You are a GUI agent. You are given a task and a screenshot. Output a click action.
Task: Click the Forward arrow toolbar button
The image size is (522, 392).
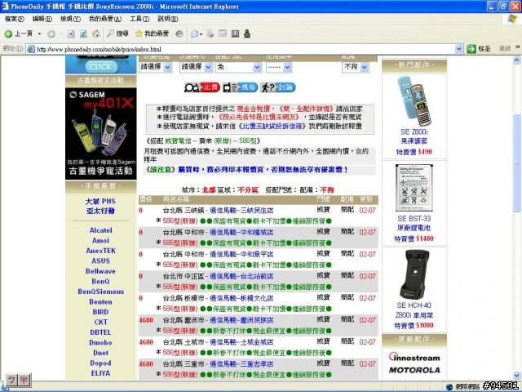point(51,33)
